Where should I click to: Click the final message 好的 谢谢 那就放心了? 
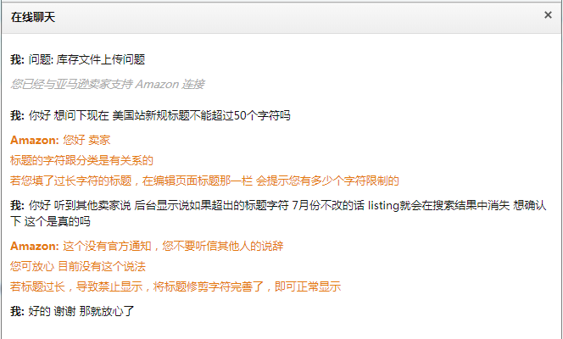[81, 311]
